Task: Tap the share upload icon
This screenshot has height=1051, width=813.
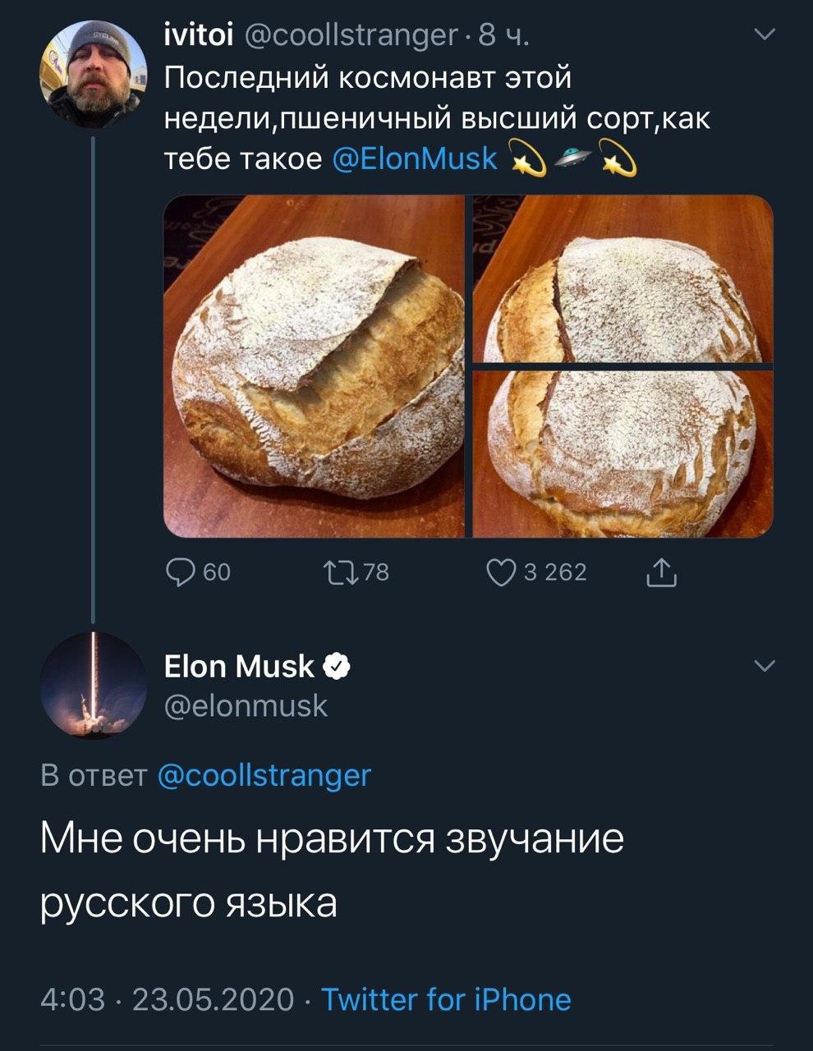Action: tap(661, 572)
